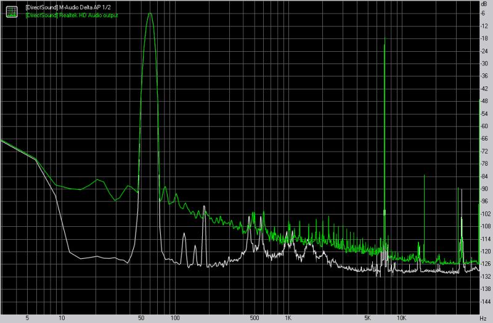
Task: Click the top of the main 60 Hz peak
Action: [x=149, y=14]
